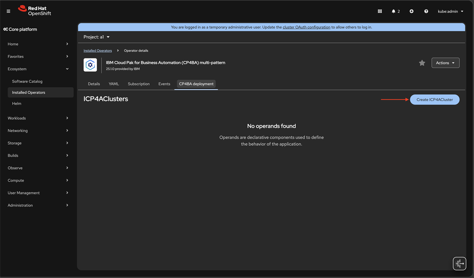Screen dimensions: 474x278
Task: Click the Operator details breadcrumb text
Action: pos(136,51)
